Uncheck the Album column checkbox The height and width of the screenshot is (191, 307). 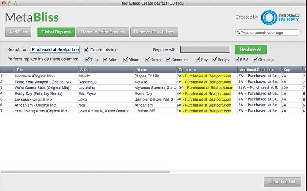coord(125,59)
